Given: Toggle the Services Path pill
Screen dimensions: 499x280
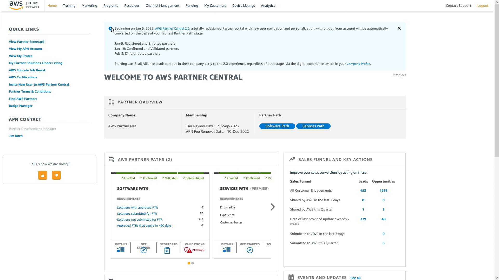Looking at the screenshot, I should coord(313,126).
